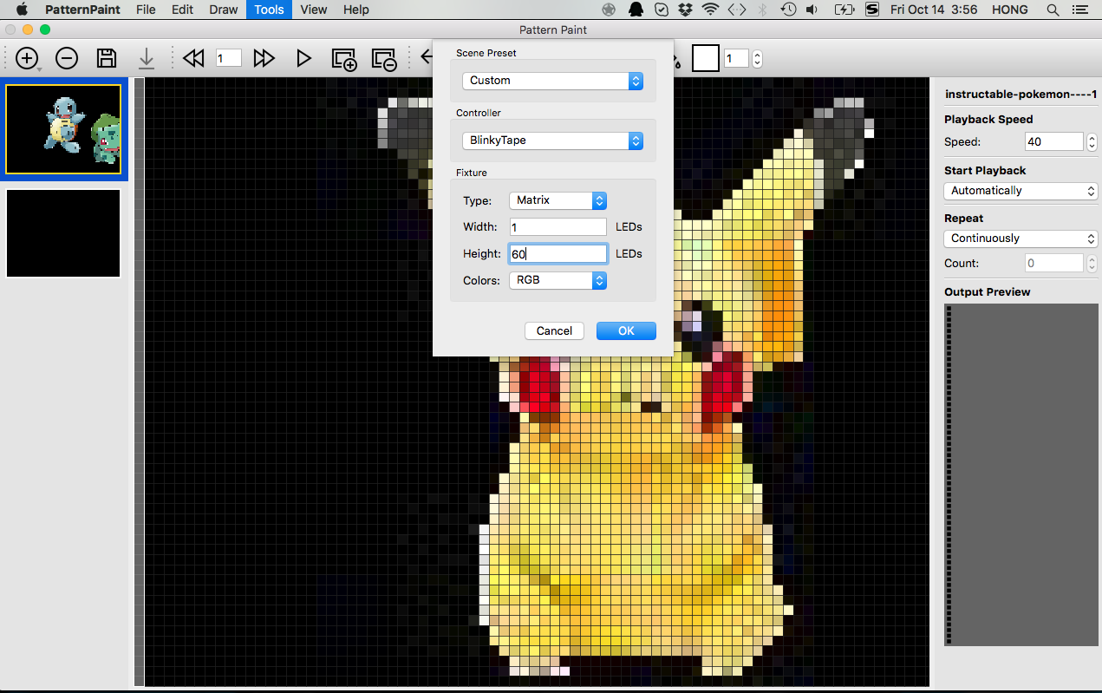Click the Dropbox menu bar icon

click(686, 10)
